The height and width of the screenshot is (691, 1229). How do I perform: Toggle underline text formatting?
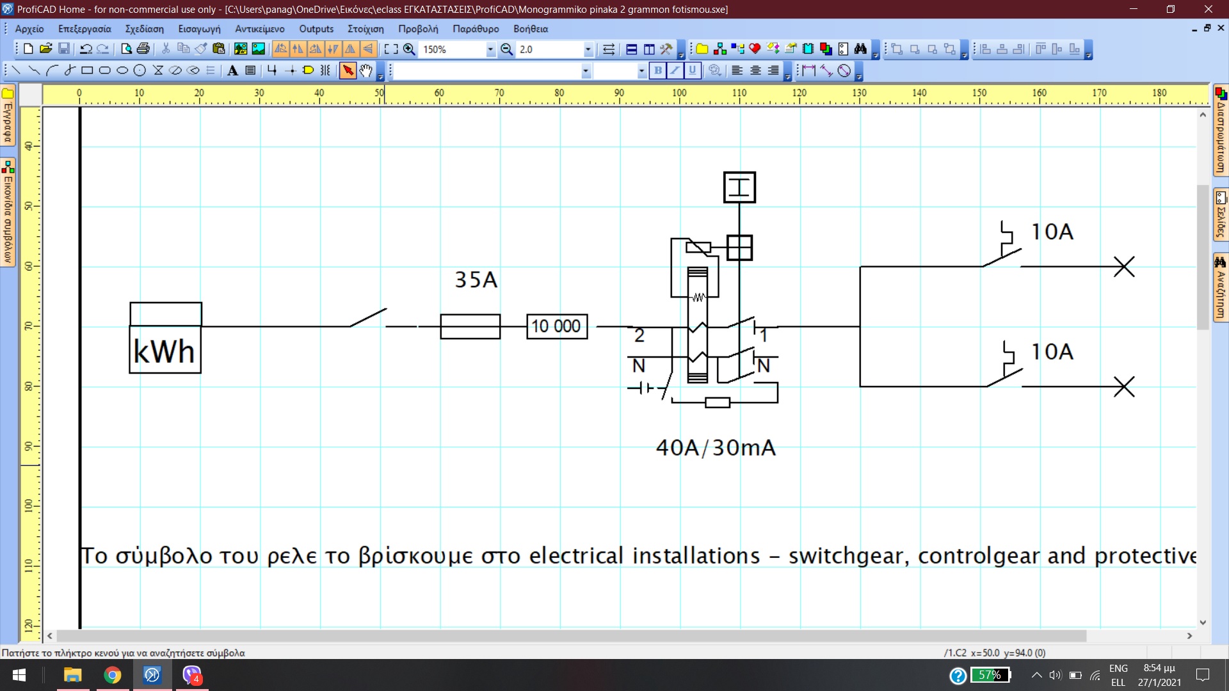[692, 70]
